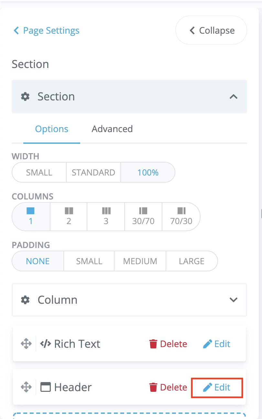Click the pencil icon on Rich Text row
This screenshot has height=419, width=262.
pos(207,344)
